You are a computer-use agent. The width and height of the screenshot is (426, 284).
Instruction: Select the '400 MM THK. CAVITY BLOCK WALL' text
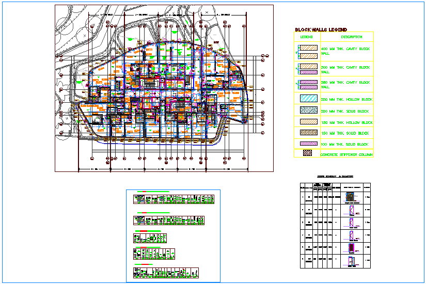(345, 51)
